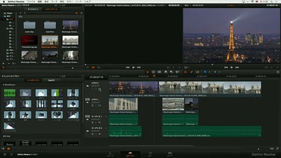Viewport: 281px width, 158px height.
Task: Adjust the media pool thumbnail size slider
Action: [72, 68]
